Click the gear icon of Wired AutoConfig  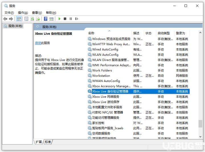coord(90,49)
